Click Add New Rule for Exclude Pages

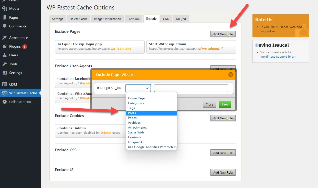pos(223,34)
